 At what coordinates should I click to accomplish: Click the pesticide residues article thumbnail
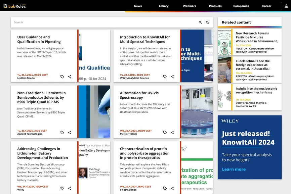(224, 42)
